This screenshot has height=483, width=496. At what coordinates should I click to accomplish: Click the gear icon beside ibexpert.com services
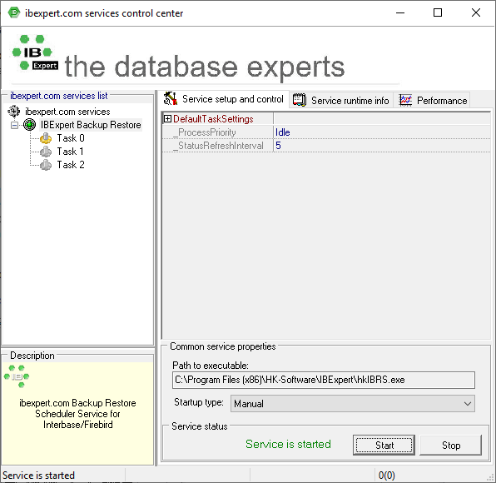tap(14, 112)
